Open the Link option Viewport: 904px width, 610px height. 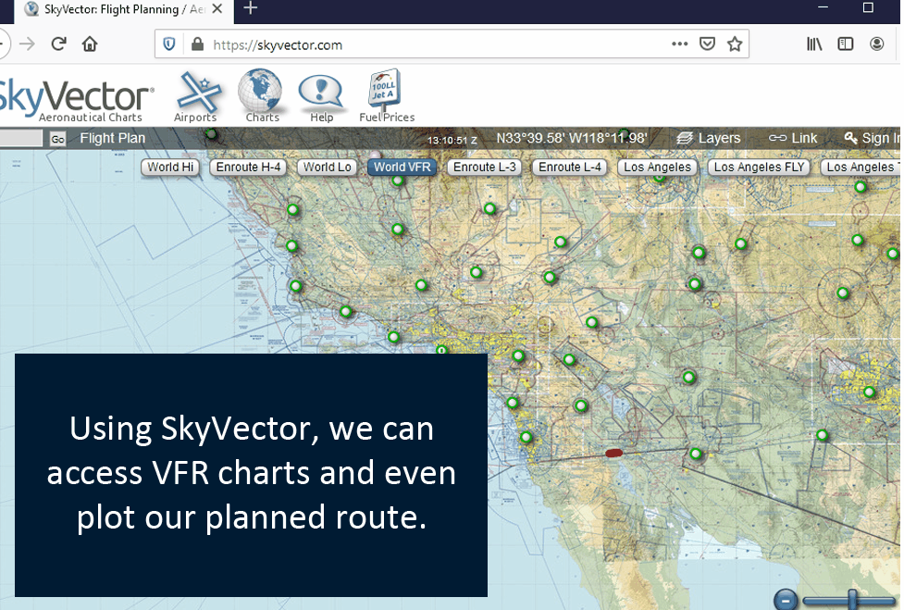click(793, 138)
